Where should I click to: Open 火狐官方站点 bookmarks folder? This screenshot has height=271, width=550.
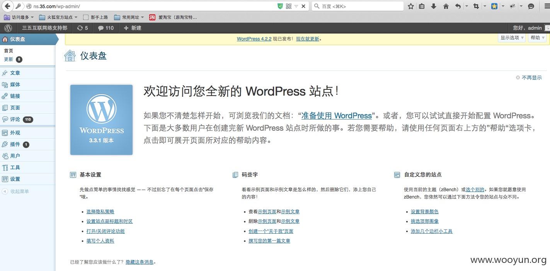click(58, 17)
